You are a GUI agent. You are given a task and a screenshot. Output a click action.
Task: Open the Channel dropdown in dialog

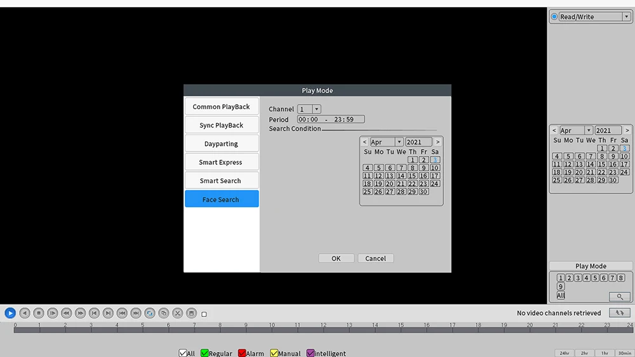coord(316,109)
